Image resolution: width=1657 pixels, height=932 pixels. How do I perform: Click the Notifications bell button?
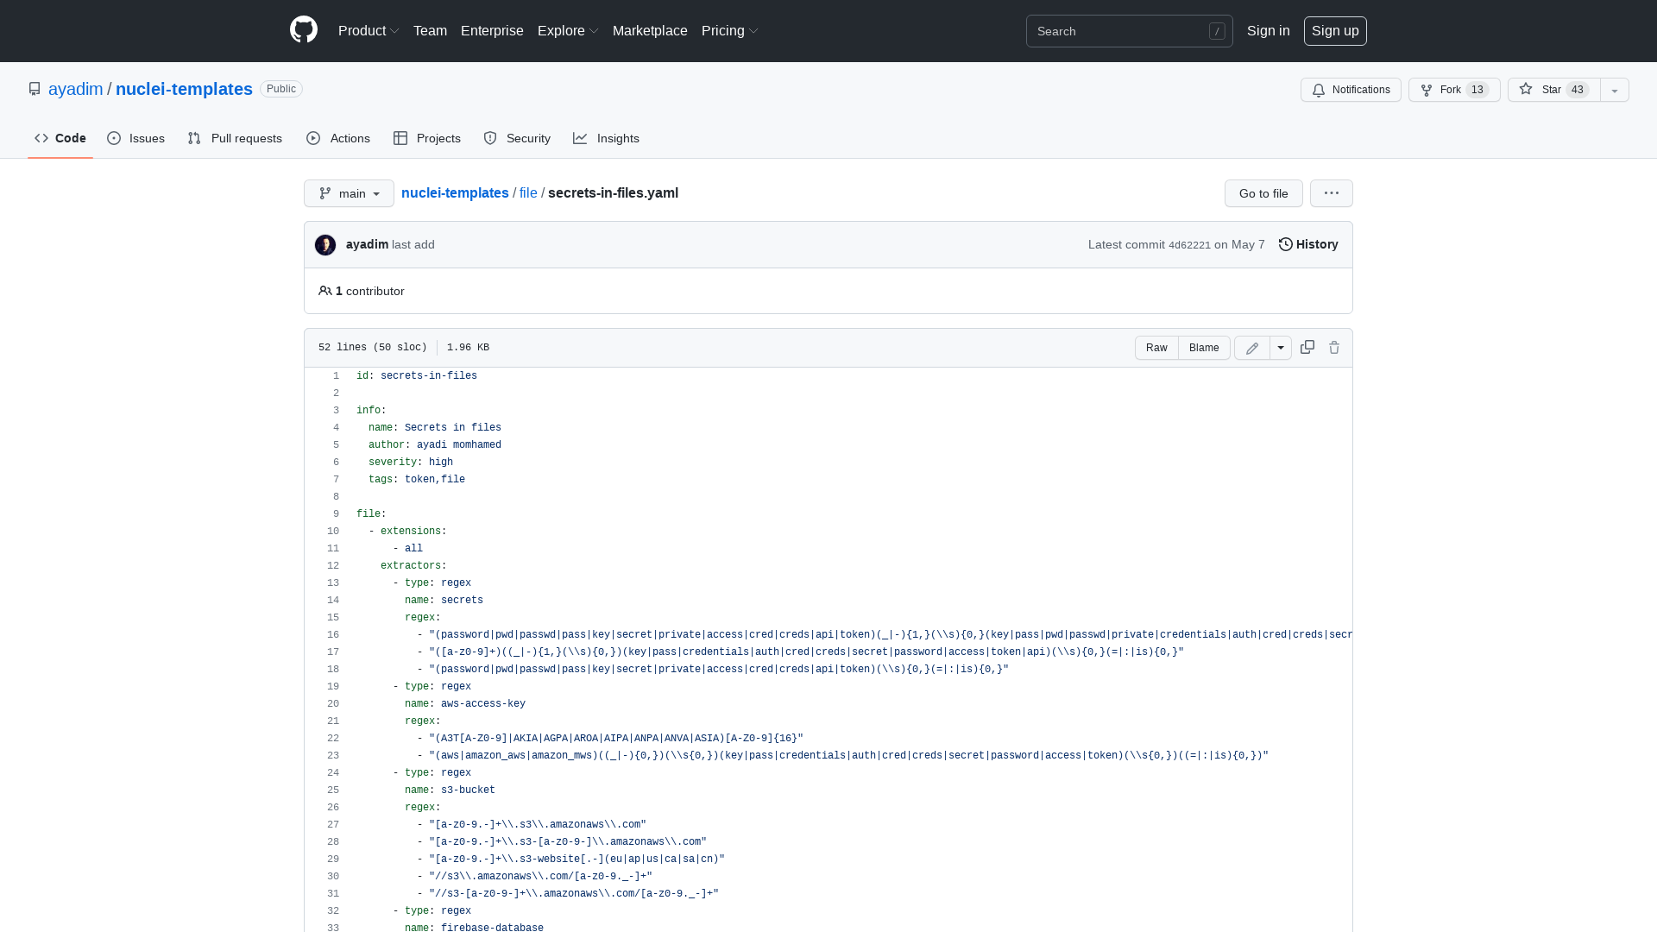[x=1351, y=90]
